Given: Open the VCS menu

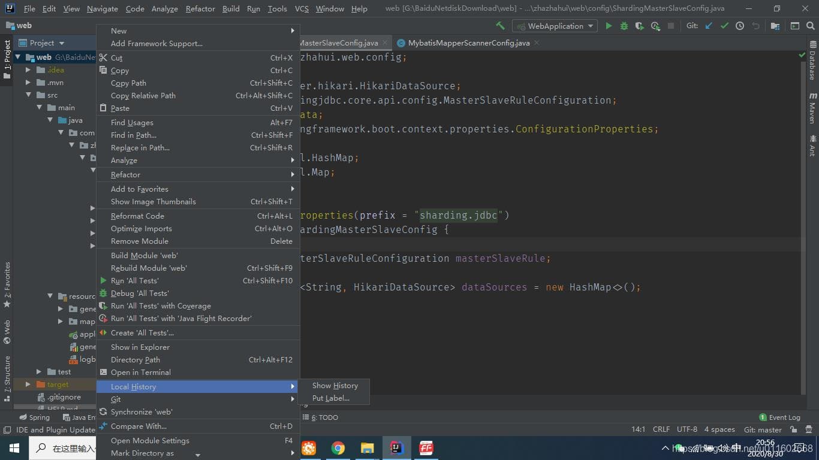Looking at the screenshot, I should [x=302, y=9].
